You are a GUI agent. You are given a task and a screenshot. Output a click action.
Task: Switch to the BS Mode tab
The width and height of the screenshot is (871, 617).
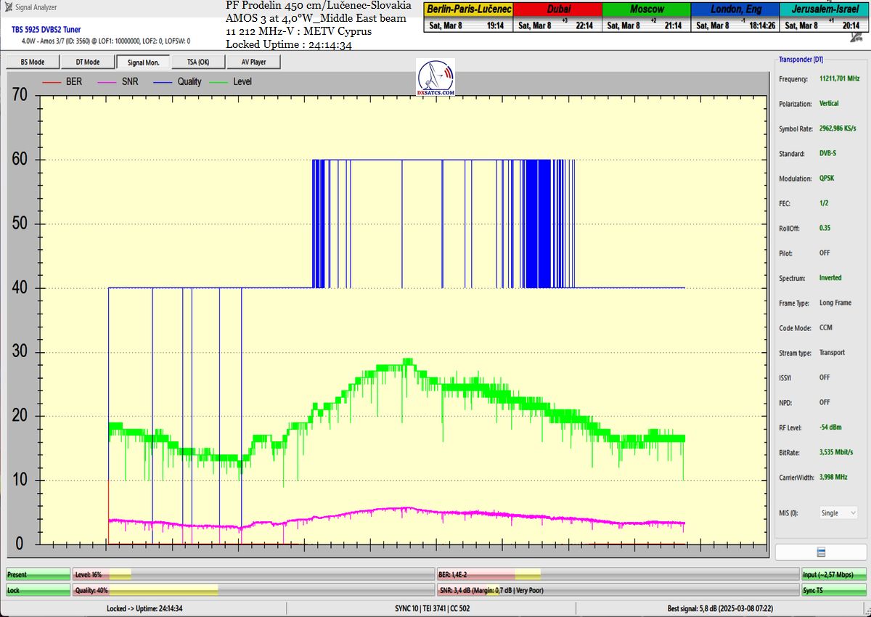32,62
